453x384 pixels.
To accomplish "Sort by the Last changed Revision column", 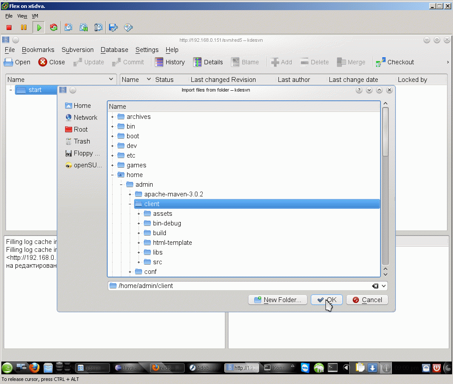I will (x=223, y=80).
